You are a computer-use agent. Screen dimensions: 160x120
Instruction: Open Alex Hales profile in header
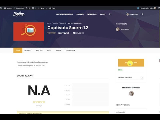132,14
